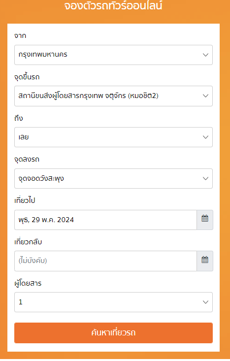Click chevron arrow of passenger count dropdown
This screenshot has height=361, width=230.
(205, 302)
